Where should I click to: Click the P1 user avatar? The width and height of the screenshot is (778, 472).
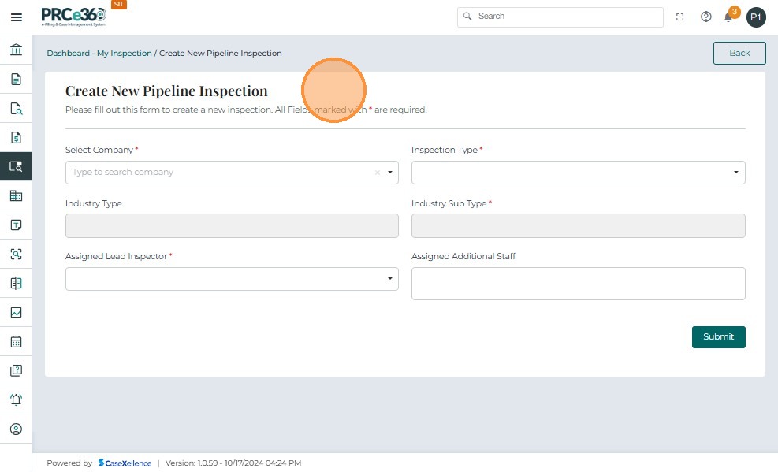point(756,17)
